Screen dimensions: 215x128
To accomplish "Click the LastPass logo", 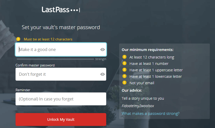I will pos(61,10).
